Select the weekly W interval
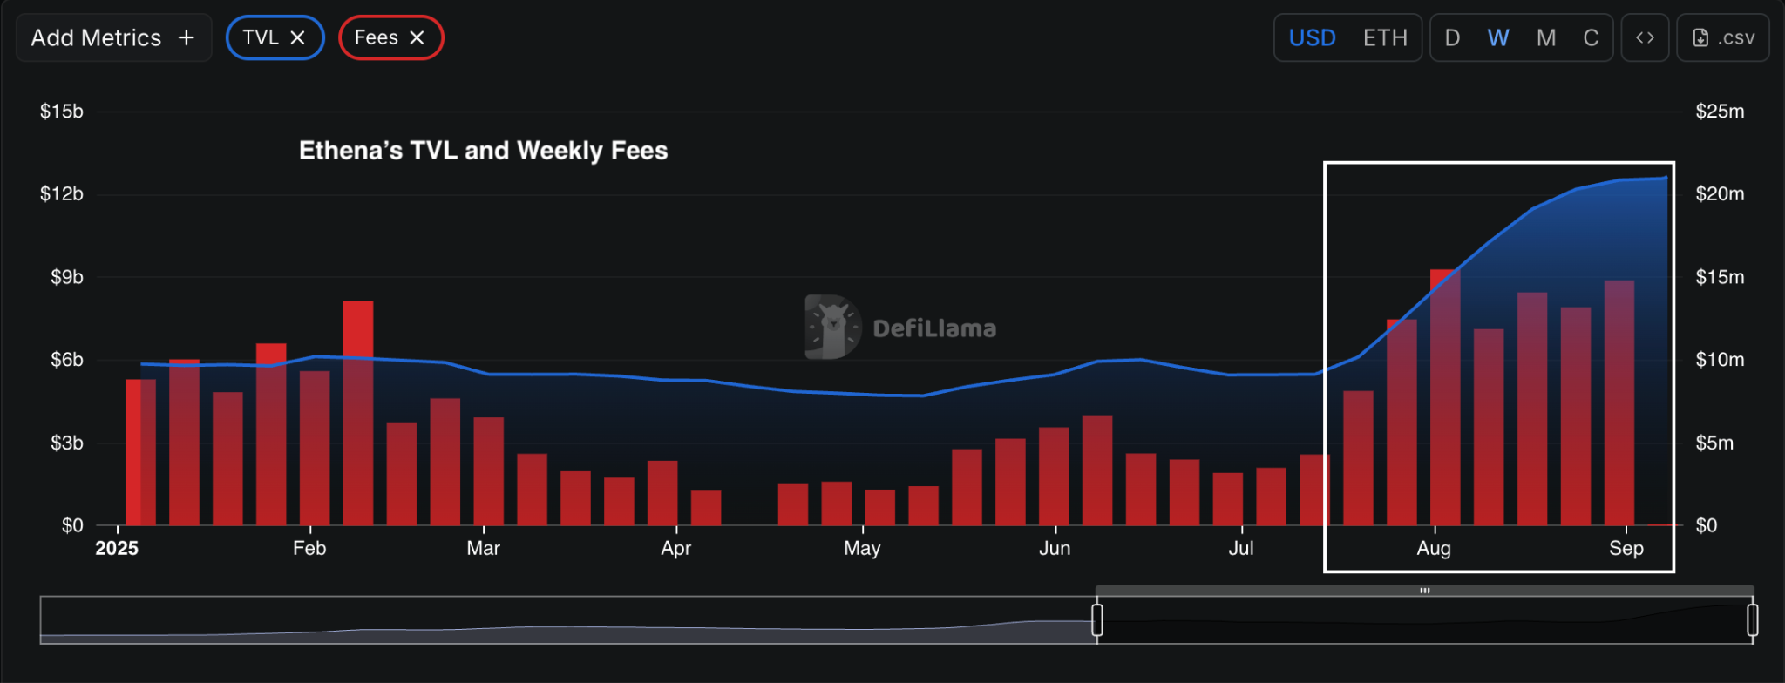This screenshot has width=1785, height=683. [1498, 37]
